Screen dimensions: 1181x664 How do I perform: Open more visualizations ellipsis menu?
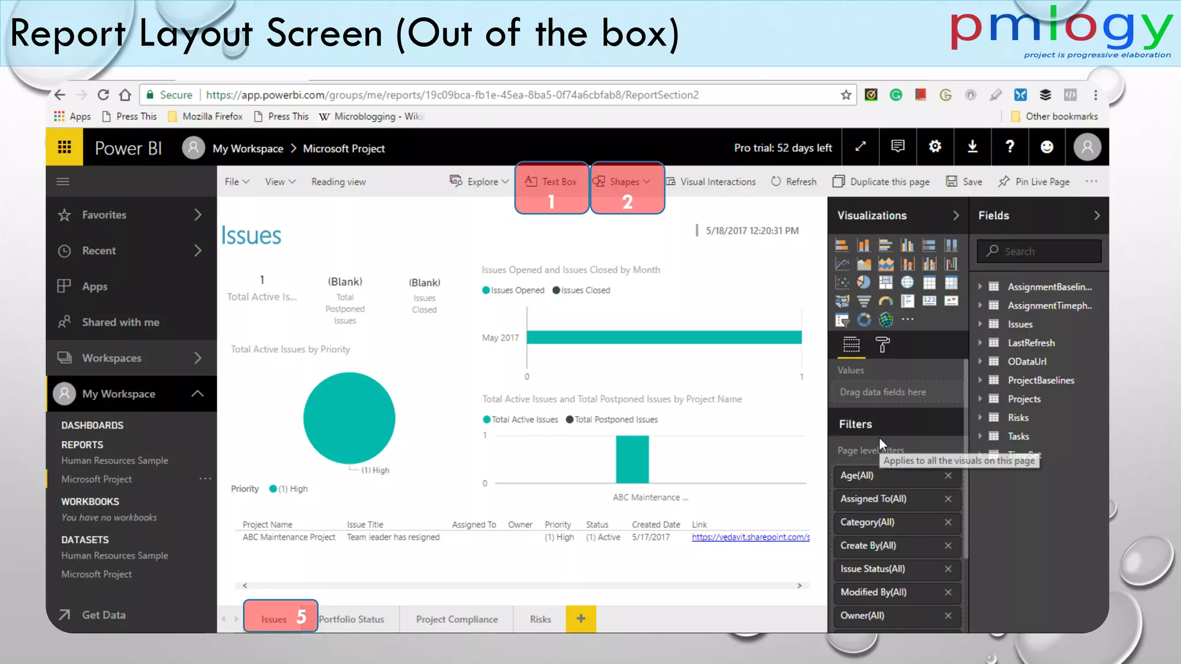point(908,319)
